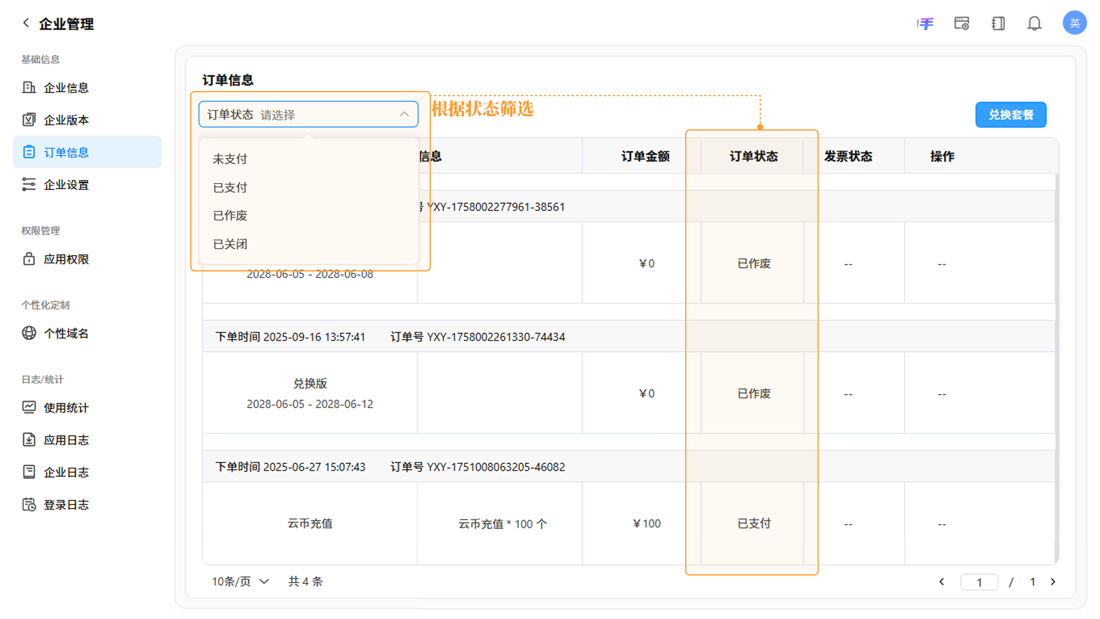Image resolution: width=1100 pixels, height=619 pixels.
Task: Open the 应用权限 lock icon
Action: 29,259
